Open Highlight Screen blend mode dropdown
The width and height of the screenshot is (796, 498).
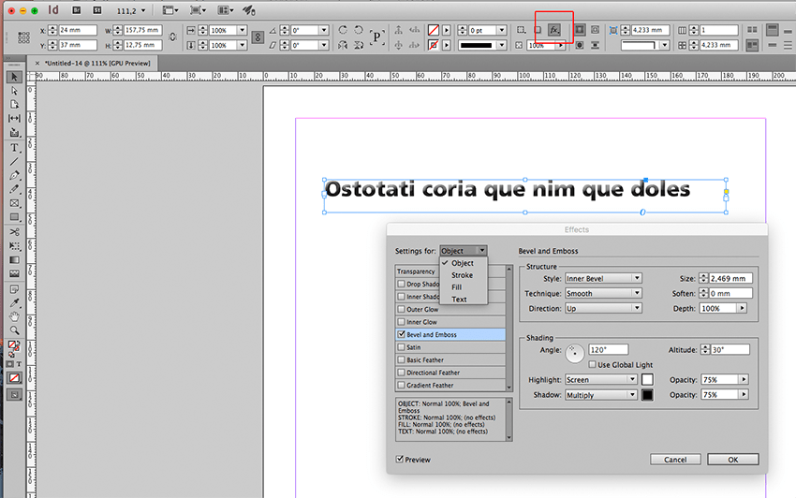[601, 380]
